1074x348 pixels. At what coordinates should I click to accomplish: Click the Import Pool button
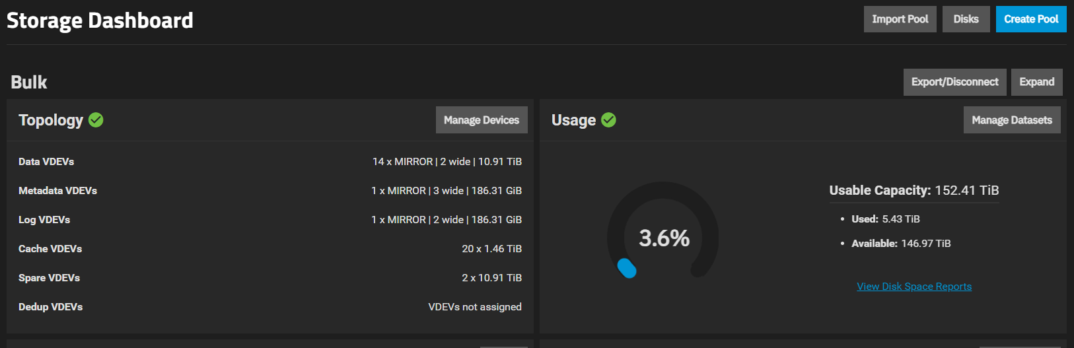(900, 19)
